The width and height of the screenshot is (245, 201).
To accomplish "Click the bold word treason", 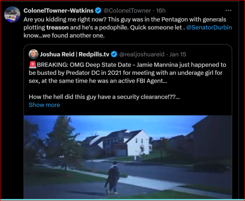I will click(57, 27).
